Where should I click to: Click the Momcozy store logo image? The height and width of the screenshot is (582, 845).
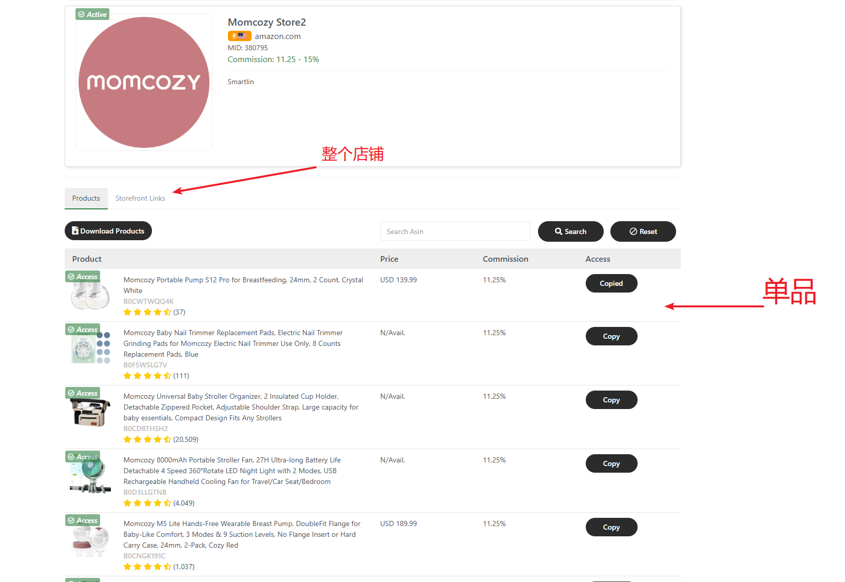tap(144, 82)
